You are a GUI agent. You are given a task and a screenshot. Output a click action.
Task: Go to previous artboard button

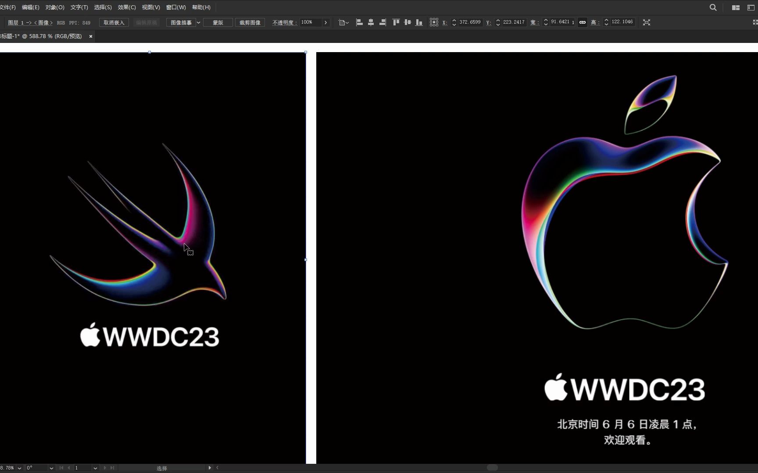pos(69,468)
